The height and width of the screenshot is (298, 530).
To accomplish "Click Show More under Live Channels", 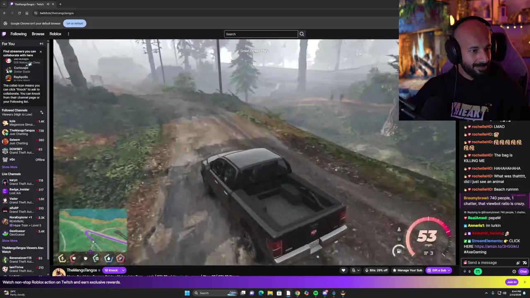I will pos(10,241).
